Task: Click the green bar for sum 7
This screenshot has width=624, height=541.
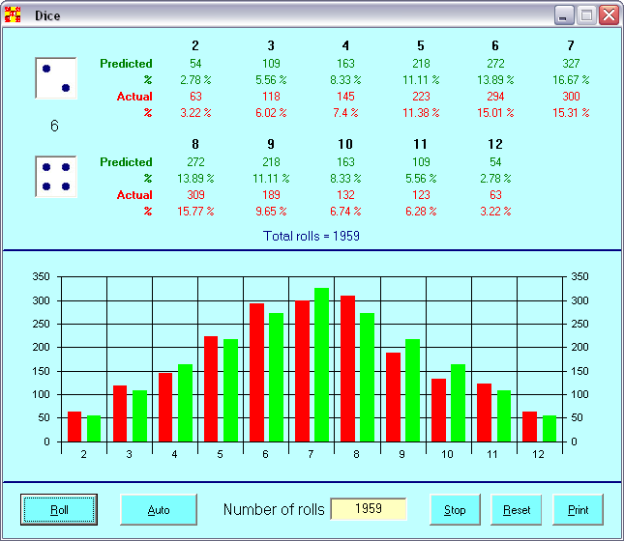Action: (x=321, y=364)
